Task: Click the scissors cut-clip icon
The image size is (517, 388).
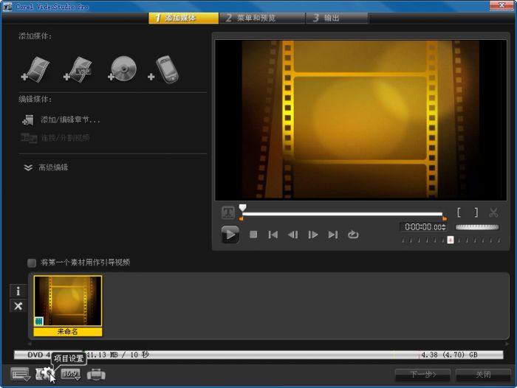Action: tap(493, 213)
